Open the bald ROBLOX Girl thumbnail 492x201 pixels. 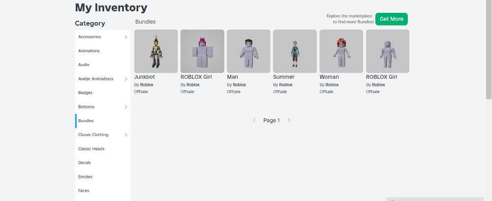388,51
